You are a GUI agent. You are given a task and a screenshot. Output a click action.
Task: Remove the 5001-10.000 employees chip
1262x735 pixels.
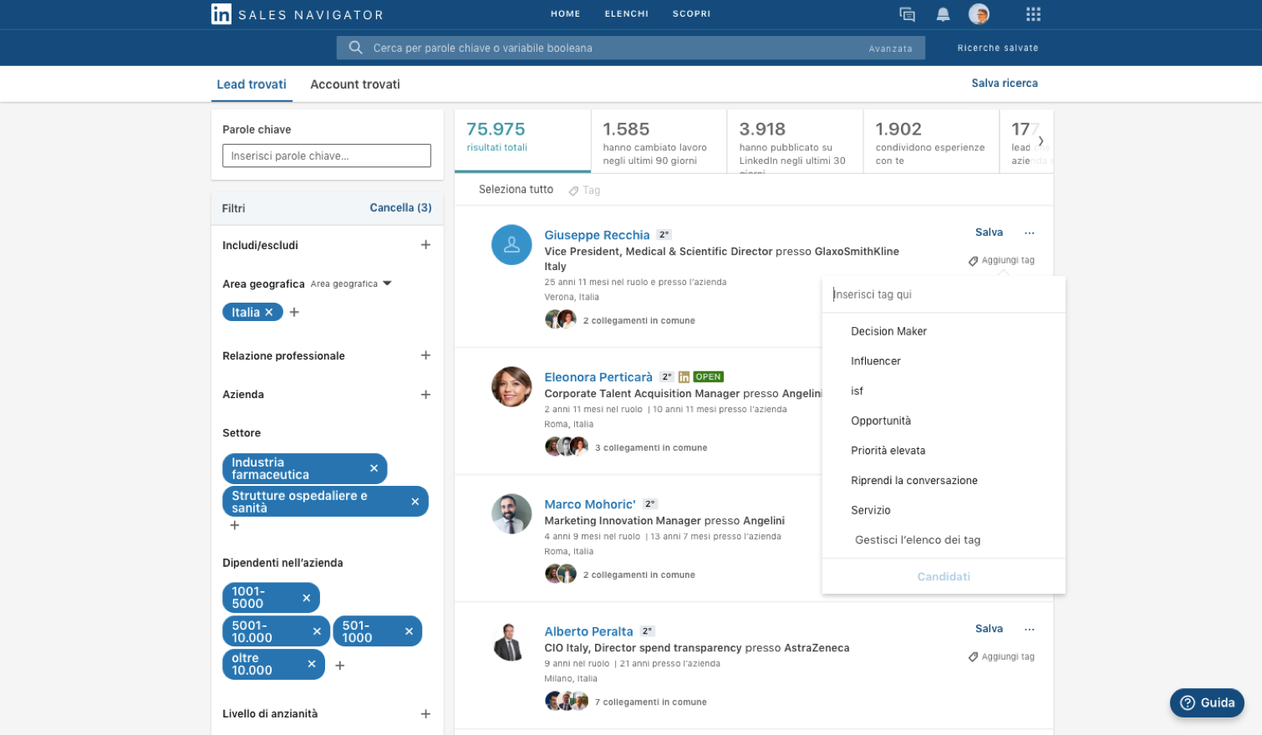317,631
